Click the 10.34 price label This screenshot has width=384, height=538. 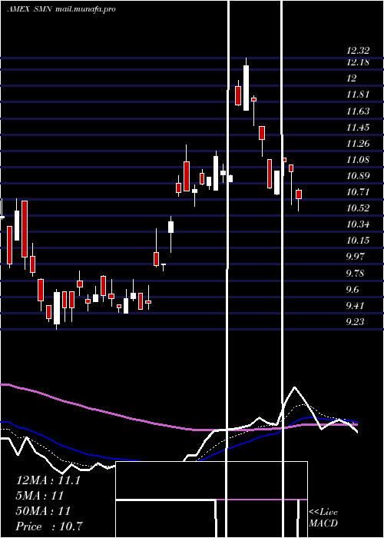pos(358,224)
